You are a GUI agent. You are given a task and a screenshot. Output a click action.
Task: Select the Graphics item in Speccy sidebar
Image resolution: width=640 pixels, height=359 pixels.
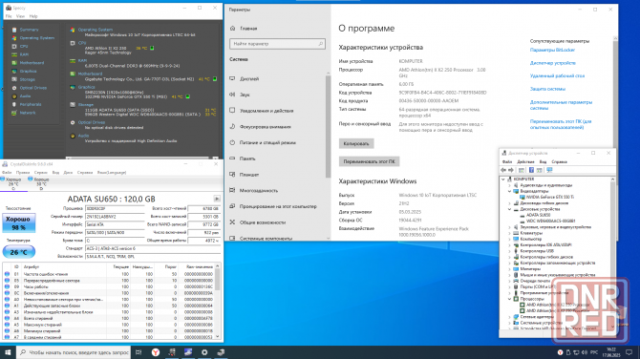pyautogui.click(x=28, y=71)
